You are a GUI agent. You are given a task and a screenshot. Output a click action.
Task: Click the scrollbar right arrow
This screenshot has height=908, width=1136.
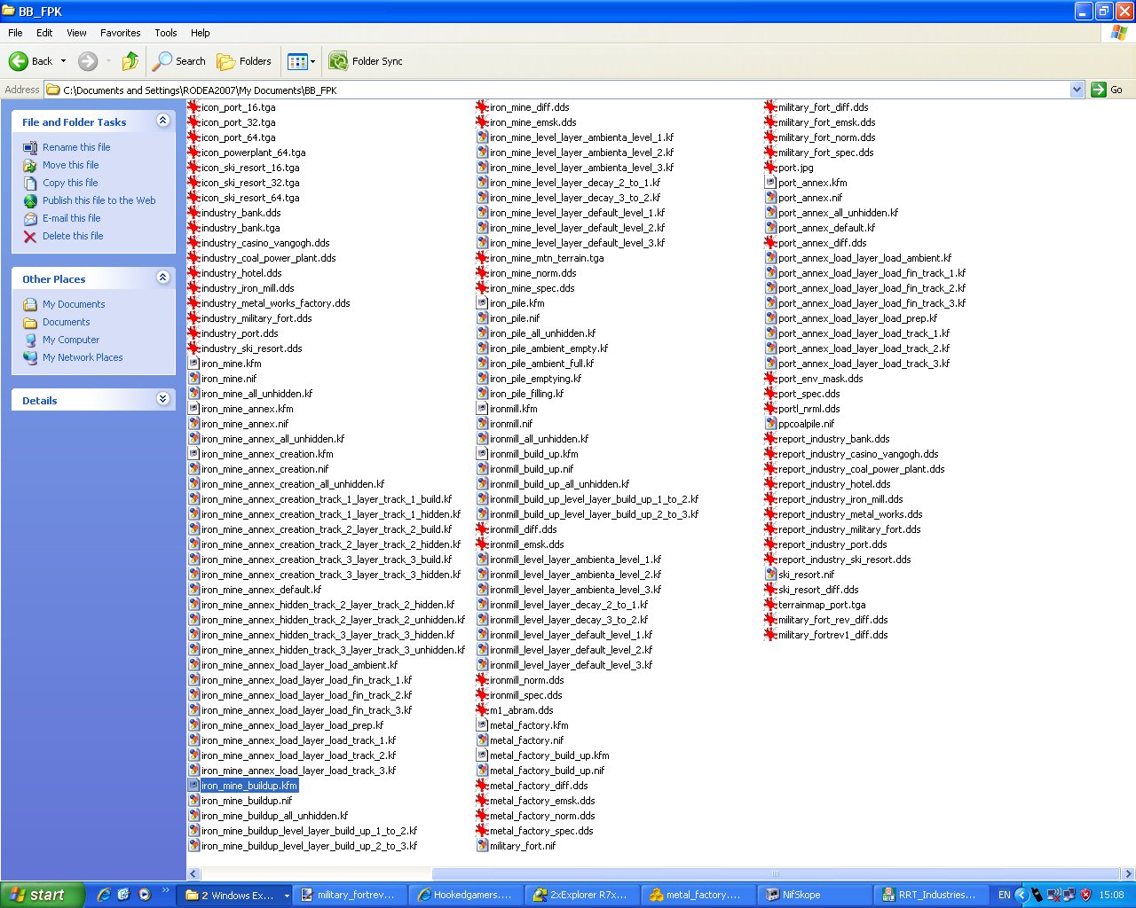tap(1129, 873)
